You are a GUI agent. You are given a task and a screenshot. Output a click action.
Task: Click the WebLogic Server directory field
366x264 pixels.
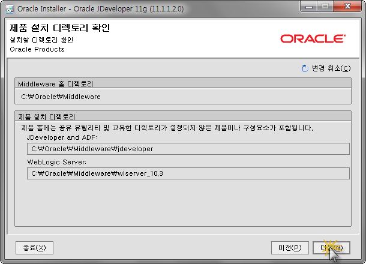point(188,173)
